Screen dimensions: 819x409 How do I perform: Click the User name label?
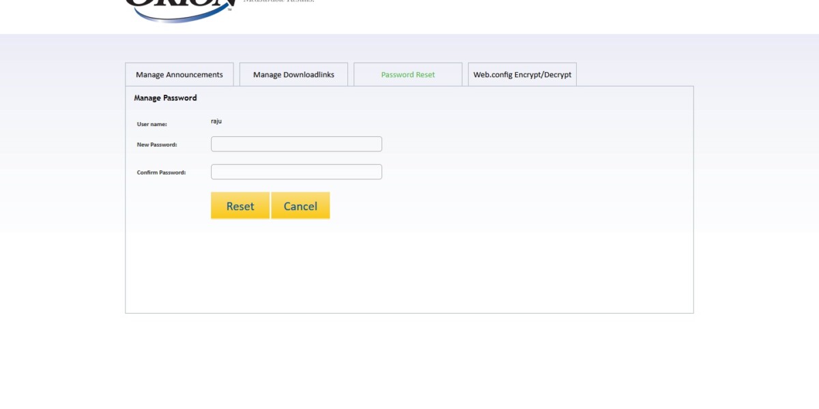tap(152, 124)
